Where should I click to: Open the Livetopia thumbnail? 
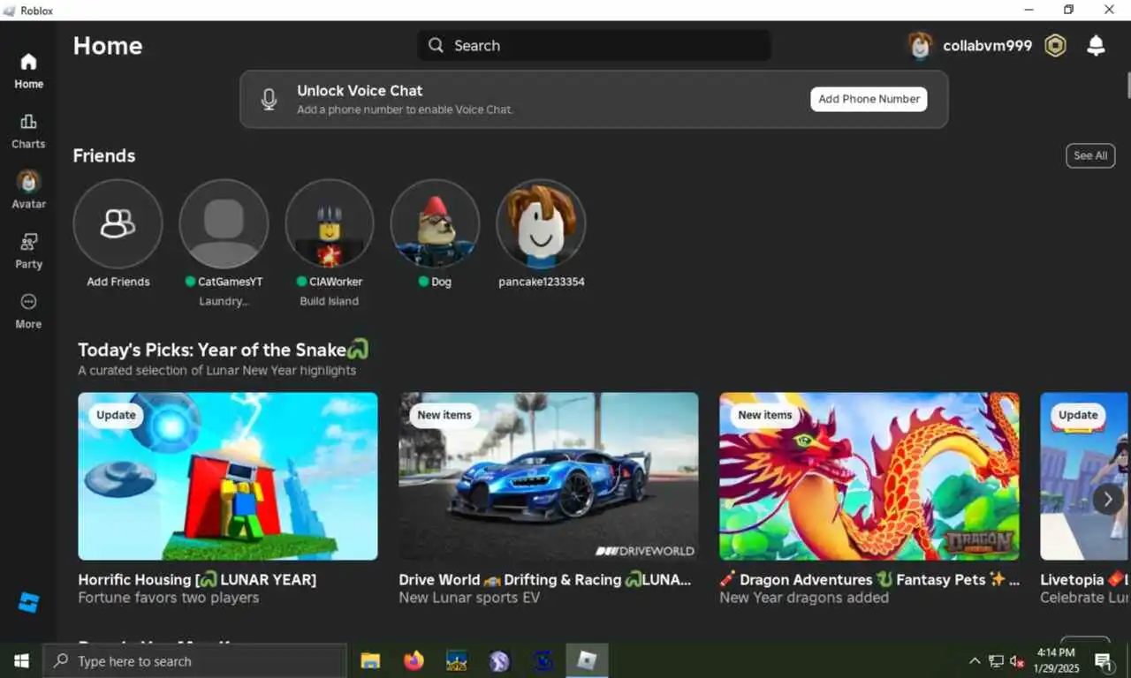click(1085, 476)
